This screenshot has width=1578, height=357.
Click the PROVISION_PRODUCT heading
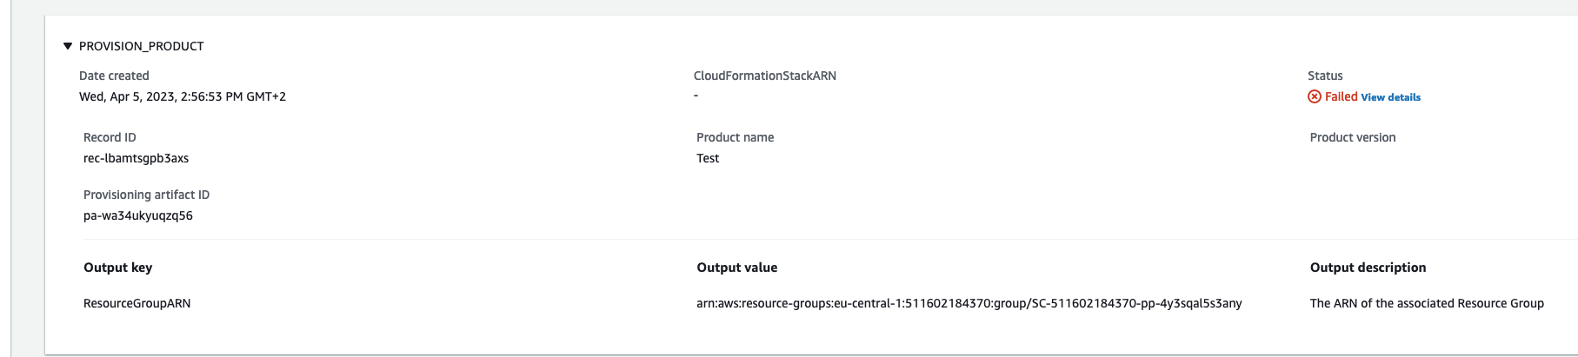tap(141, 46)
